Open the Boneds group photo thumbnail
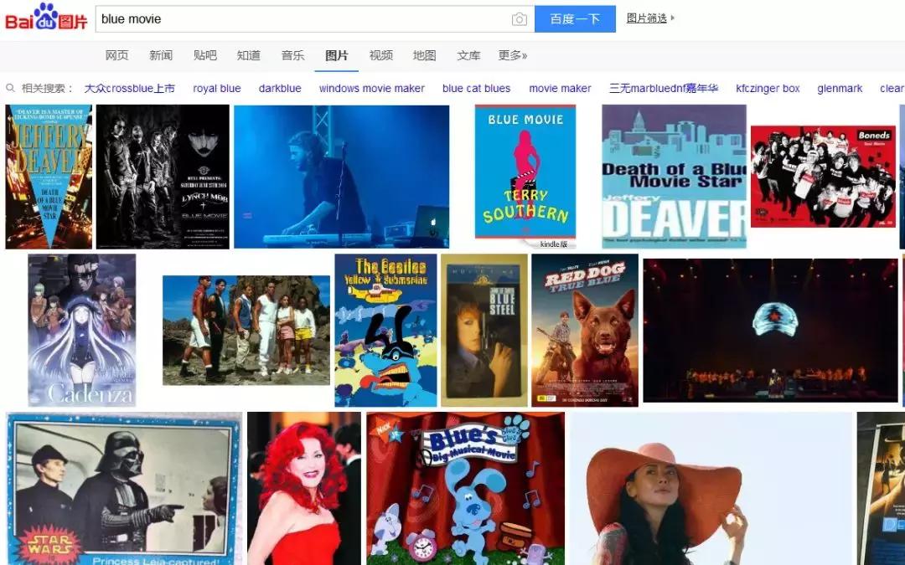The width and height of the screenshot is (905, 565). 823,177
